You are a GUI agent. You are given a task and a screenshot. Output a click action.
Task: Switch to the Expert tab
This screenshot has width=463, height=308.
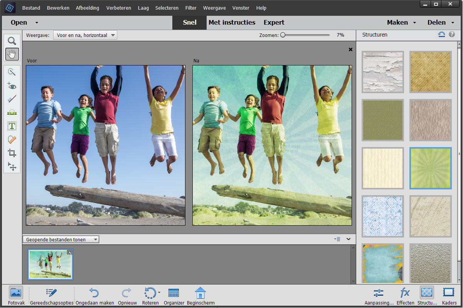(x=274, y=23)
